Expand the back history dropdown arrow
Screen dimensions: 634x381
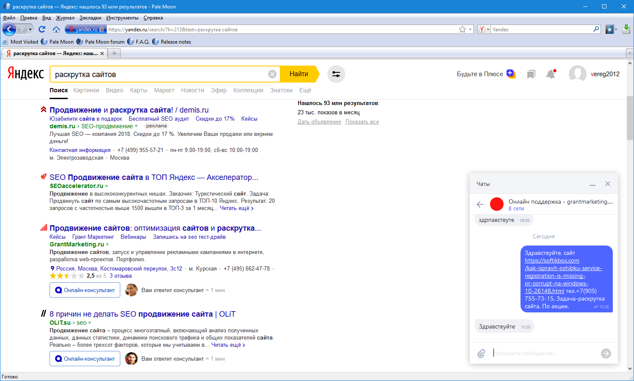pyautogui.click(x=30, y=30)
